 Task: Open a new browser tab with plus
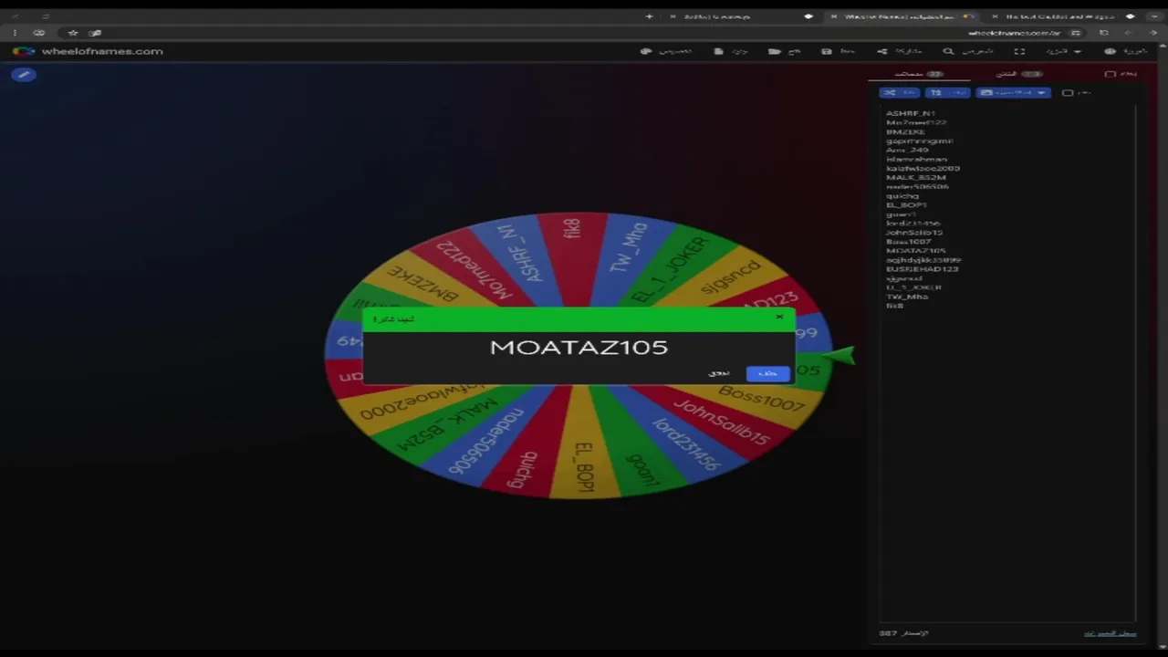[650, 16]
